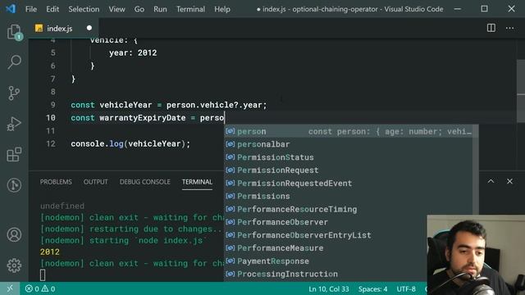
Task: Choose the 'PerformanceMeasure' suggestion
Action: pos(326,248)
